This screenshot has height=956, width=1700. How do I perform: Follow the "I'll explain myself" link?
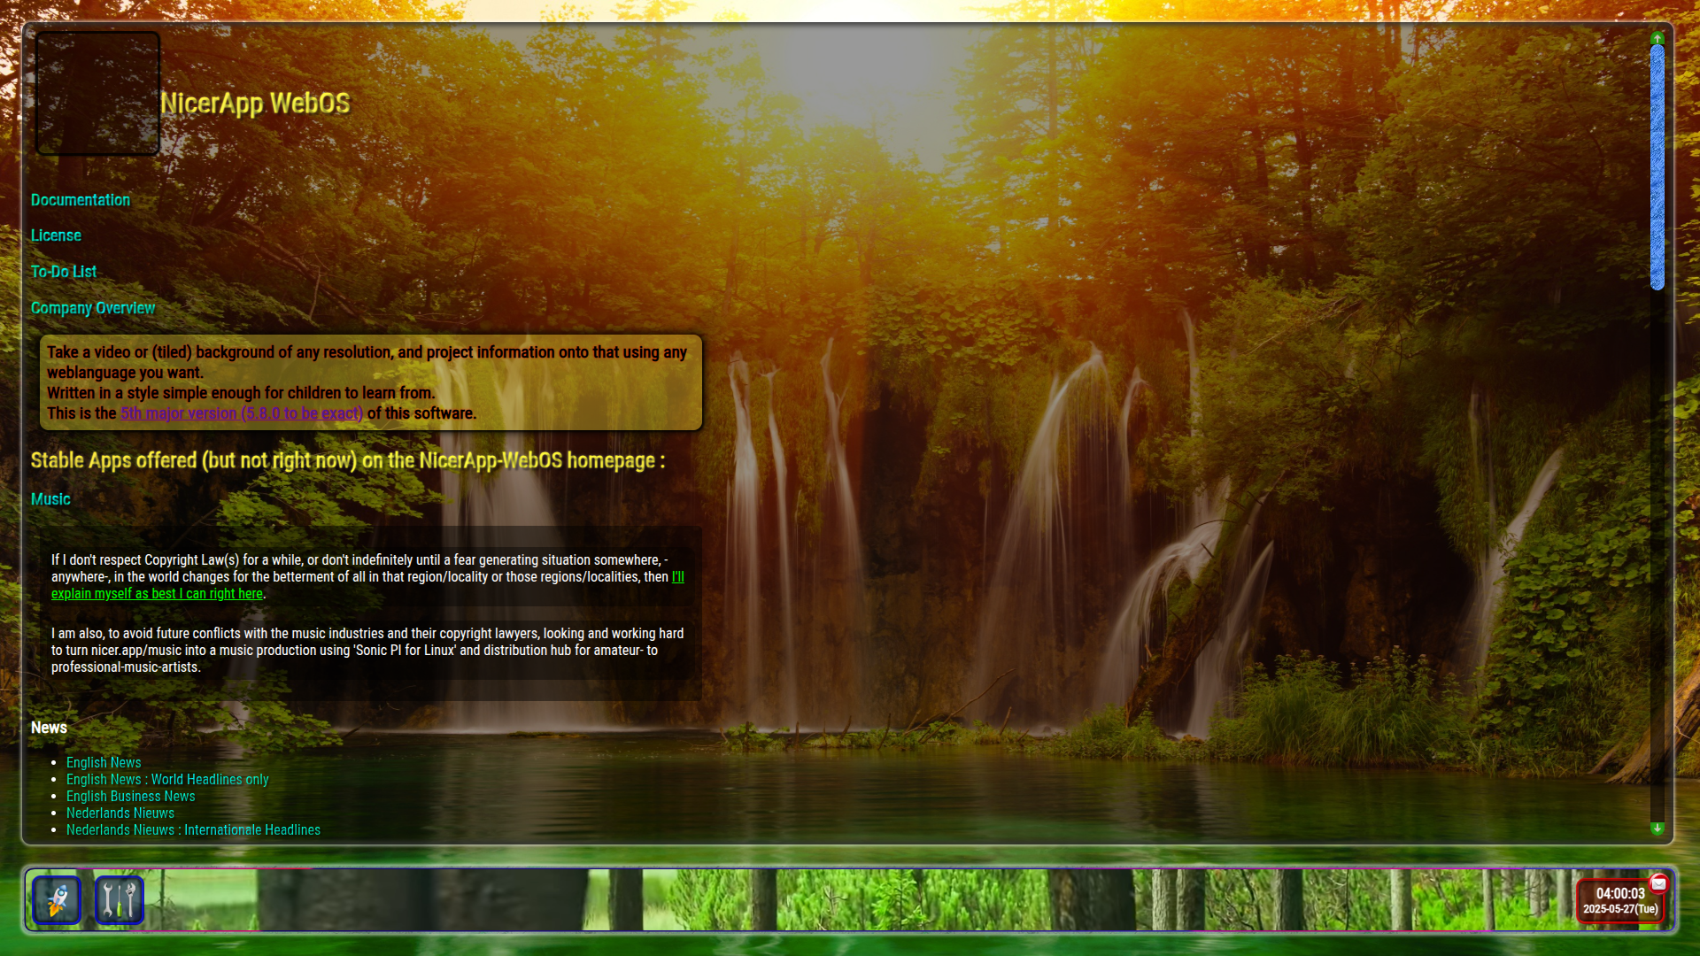click(157, 594)
